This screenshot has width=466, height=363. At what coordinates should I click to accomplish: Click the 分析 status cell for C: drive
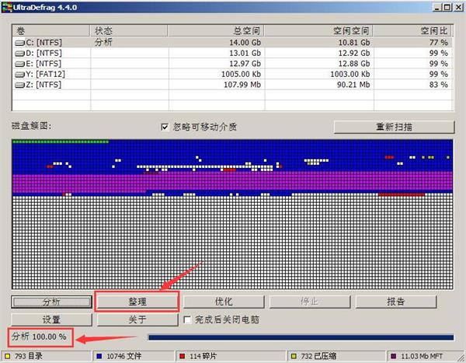coord(103,42)
